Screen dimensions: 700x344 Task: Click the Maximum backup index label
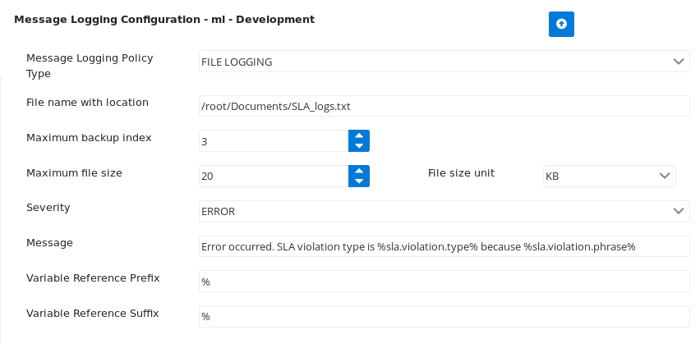tap(89, 138)
